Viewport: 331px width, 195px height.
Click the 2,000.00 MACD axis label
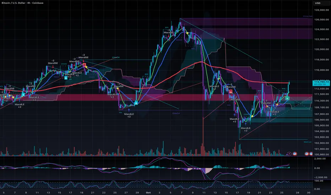point(320,158)
